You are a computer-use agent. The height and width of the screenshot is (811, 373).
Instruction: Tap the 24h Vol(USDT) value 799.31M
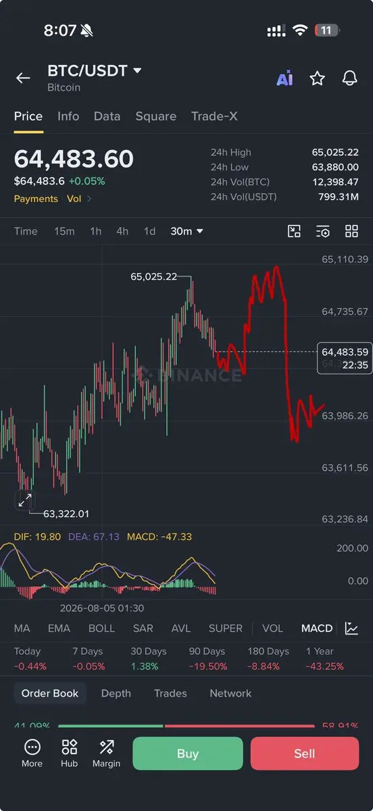point(339,197)
